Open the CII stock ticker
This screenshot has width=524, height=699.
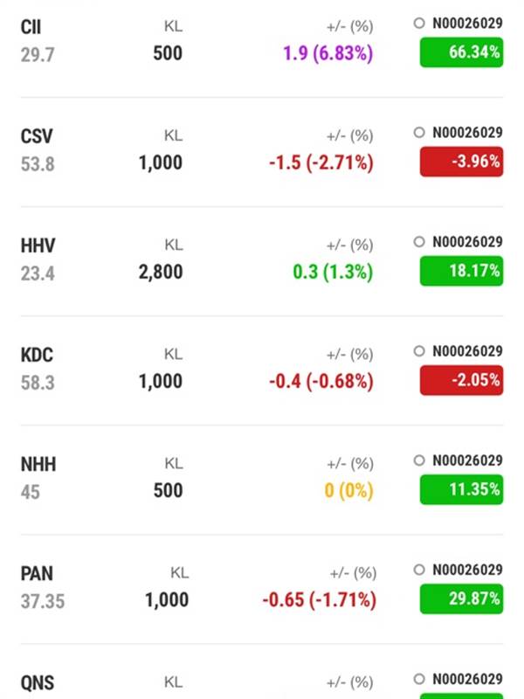[x=31, y=27]
